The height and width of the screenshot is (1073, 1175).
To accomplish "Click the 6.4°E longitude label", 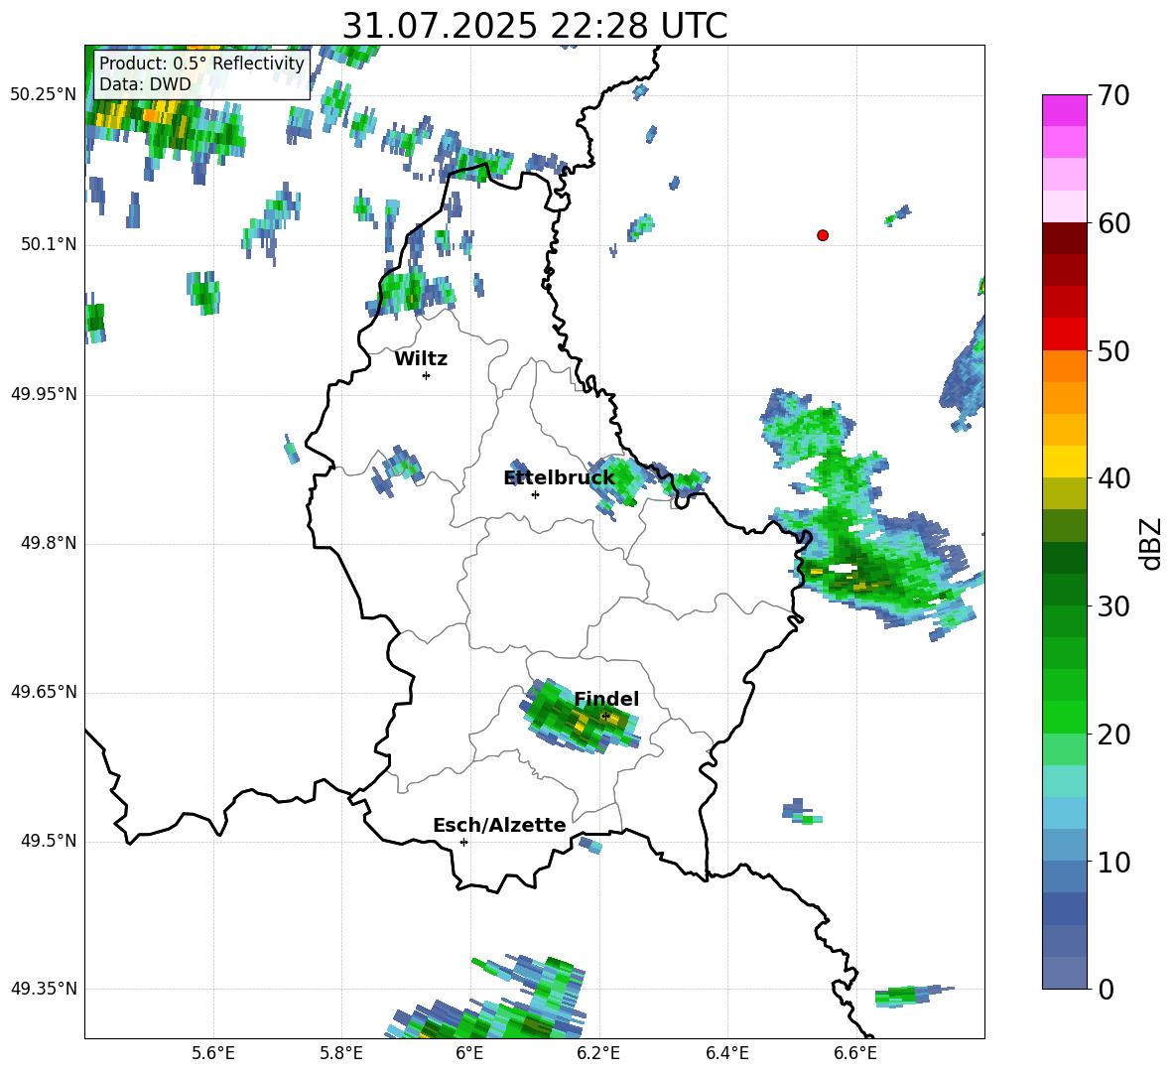I will pos(726,1053).
